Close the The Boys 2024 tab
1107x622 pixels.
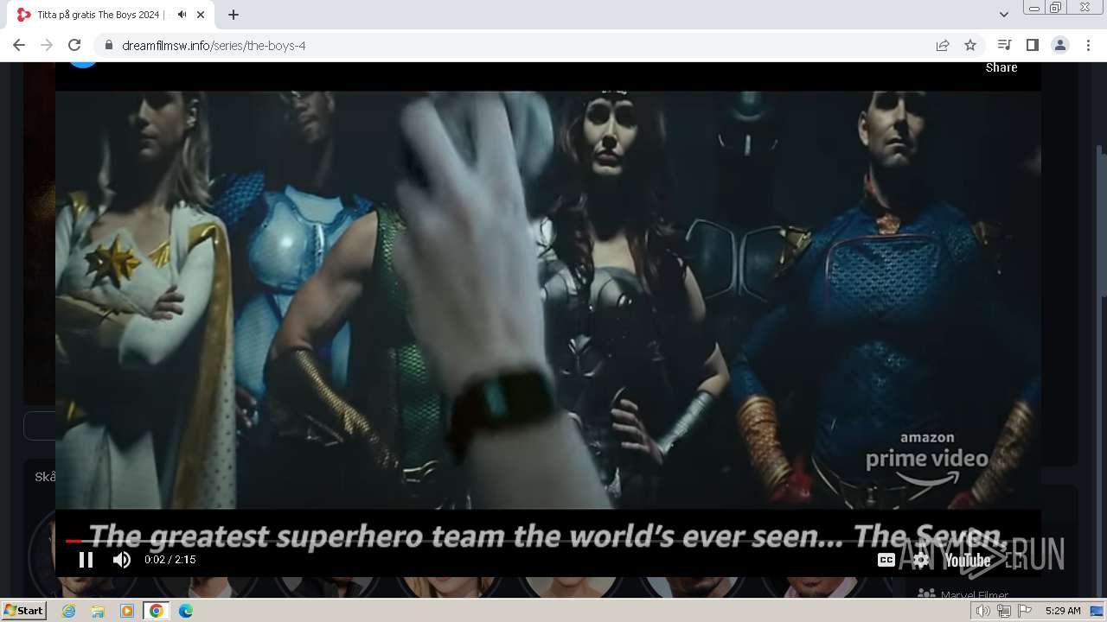[x=202, y=15]
